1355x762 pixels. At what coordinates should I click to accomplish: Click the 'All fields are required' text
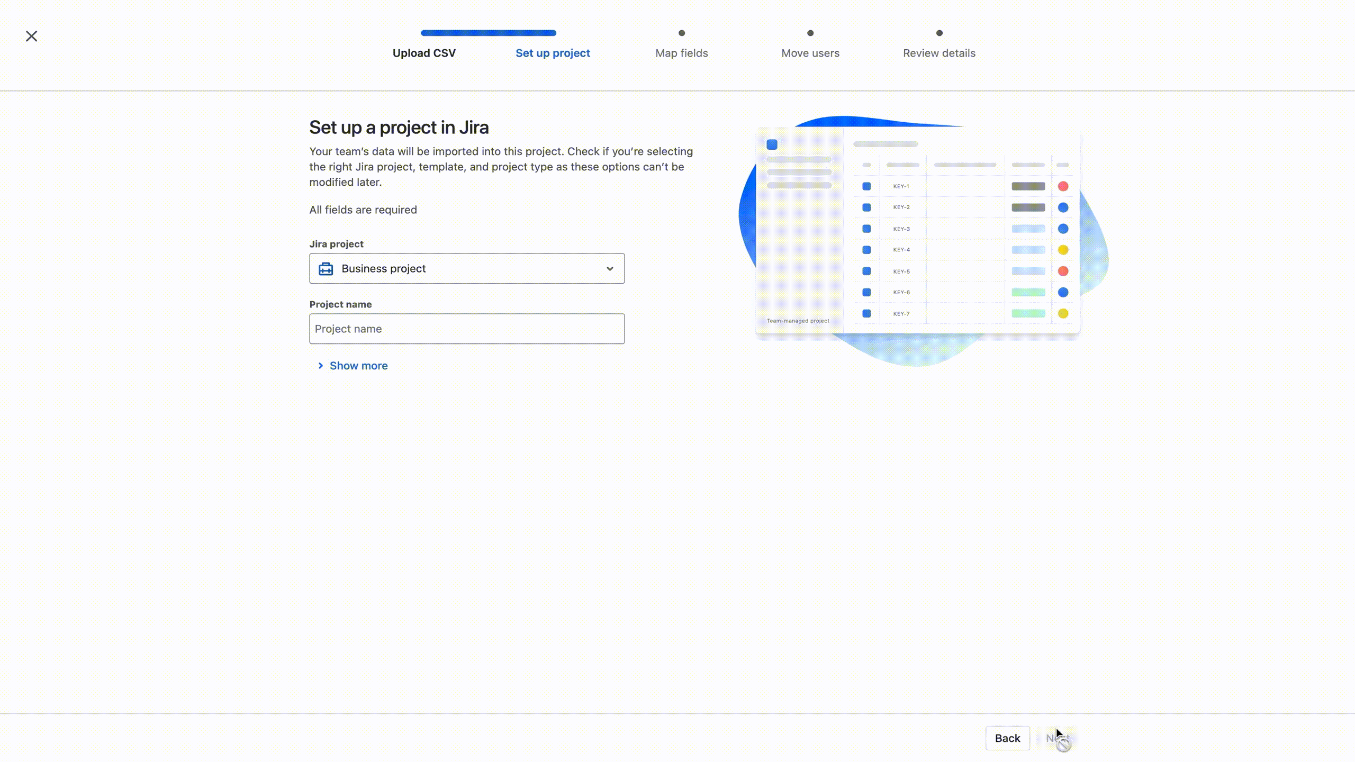point(363,210)
